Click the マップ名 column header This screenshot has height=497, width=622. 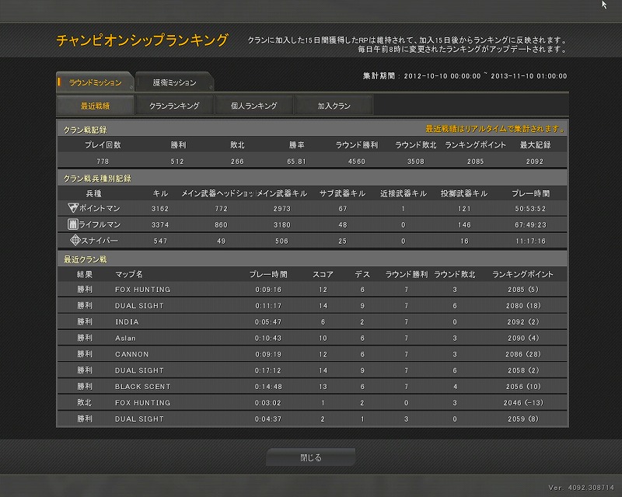point(128,274)
